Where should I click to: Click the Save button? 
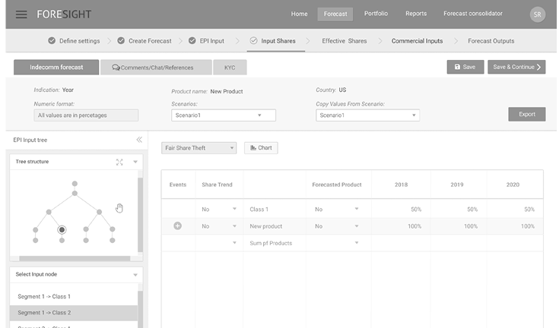(465, 67)
